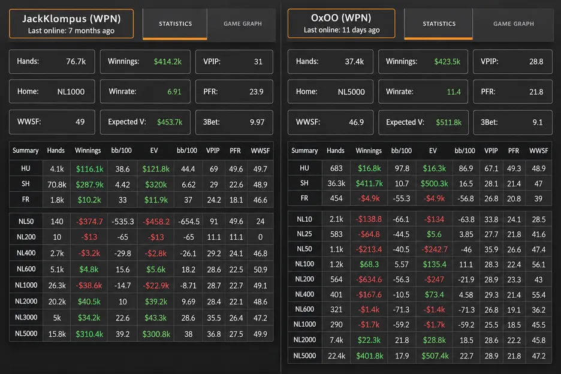Click the OxOO (WPN) player name box
Screen dimensions: 561x374
[x=341, y=23]
